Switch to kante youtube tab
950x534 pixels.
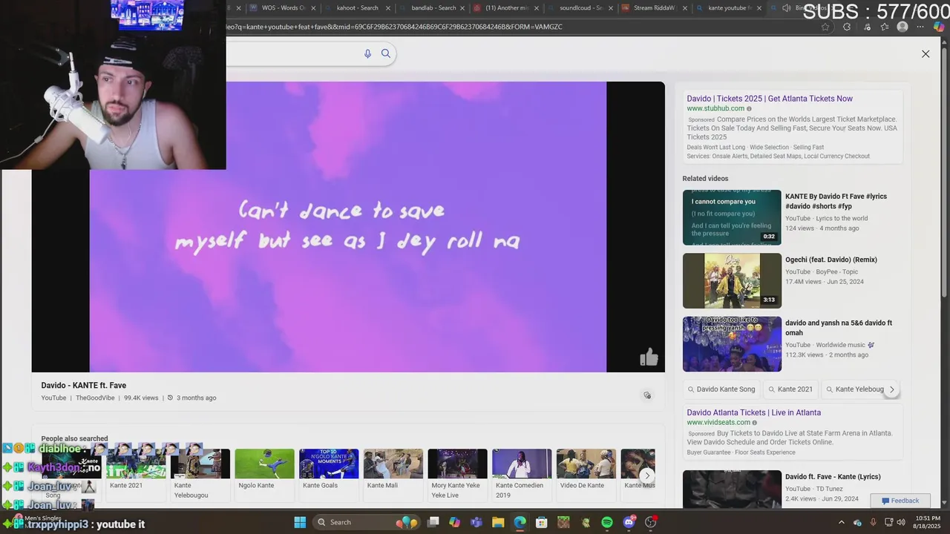coord(729,7)
